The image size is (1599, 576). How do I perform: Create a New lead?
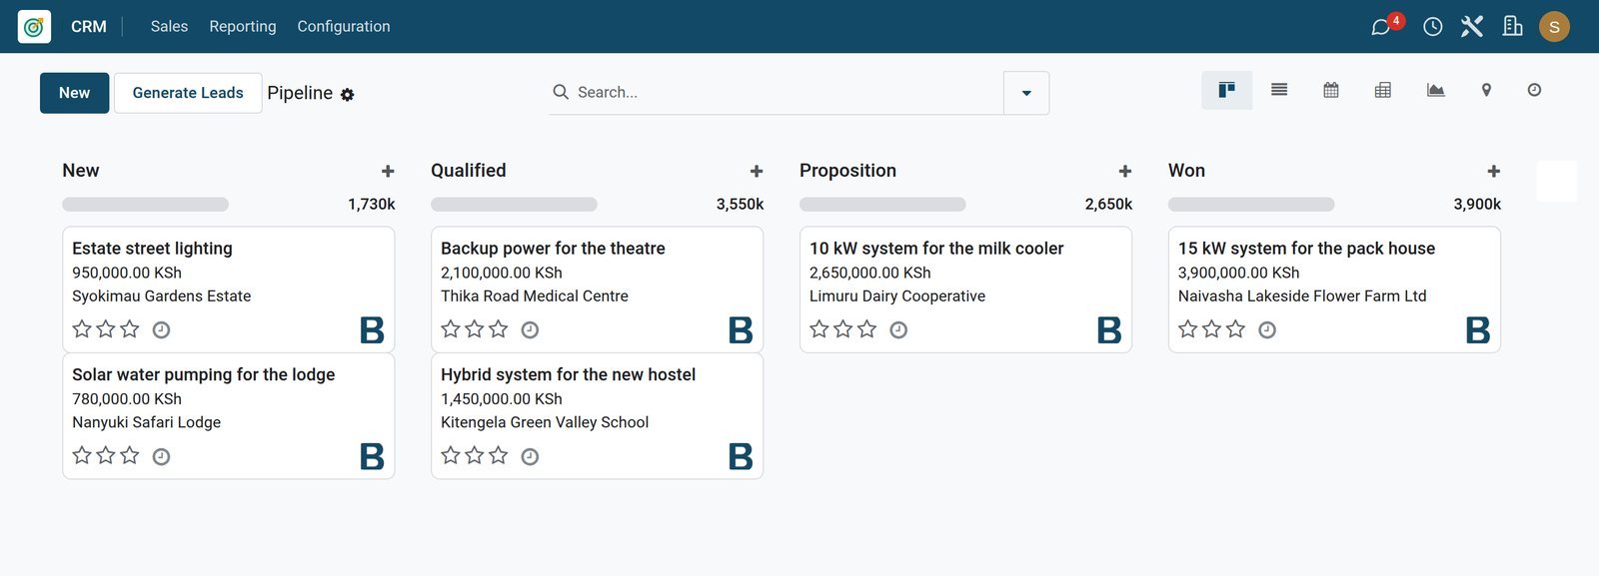pyautogui.click(x=74, y=93)
